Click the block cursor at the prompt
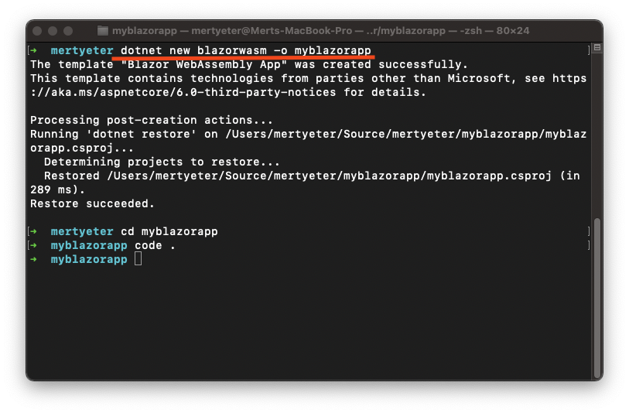This screenshot has width=629, height=413. [138, 258]
